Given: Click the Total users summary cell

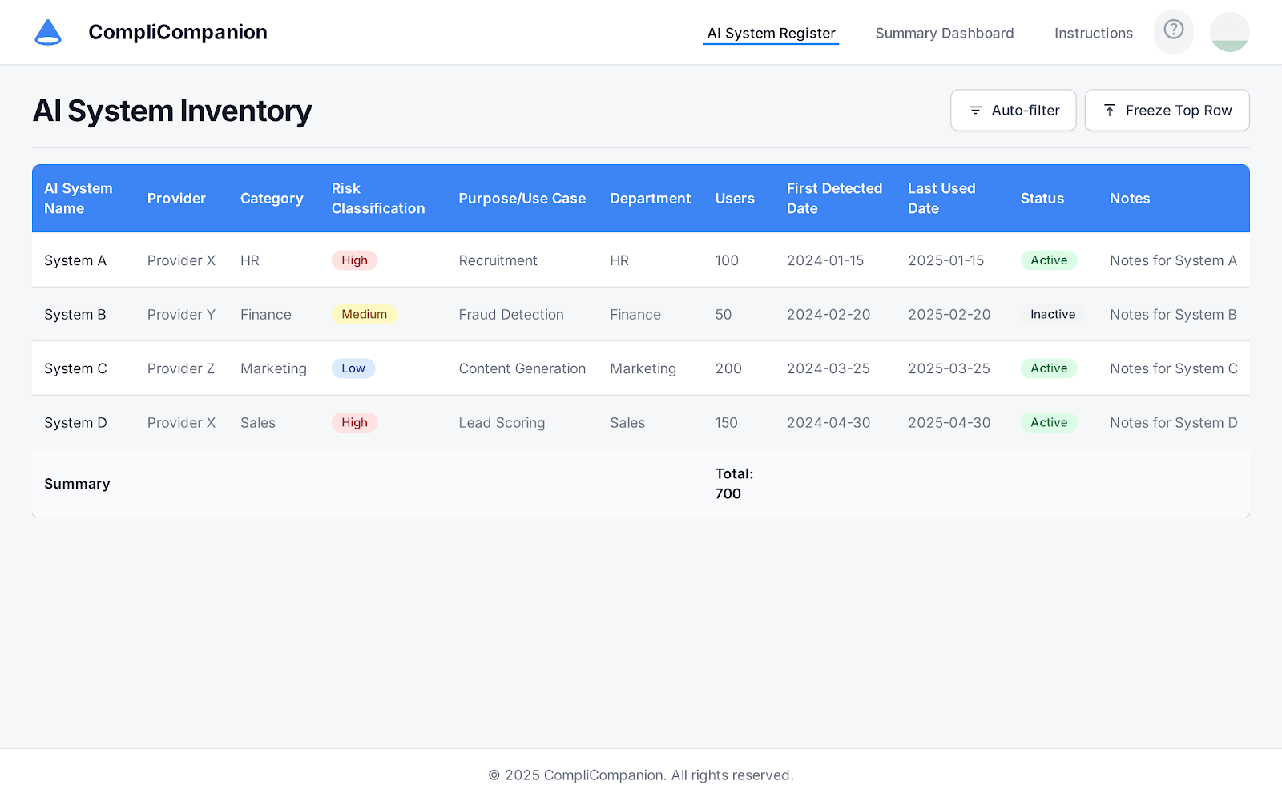Looking at the screenshot, I should tap(733, 484).
